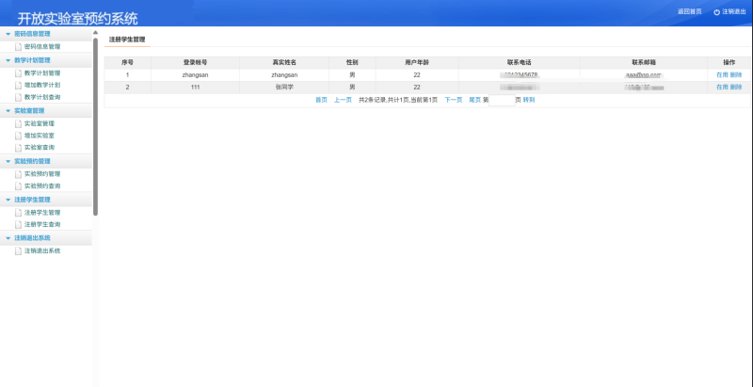The height and width of the screenshot is (387, 753).
Task: Click the 用户年龄 column header
Action: point(417,63)
